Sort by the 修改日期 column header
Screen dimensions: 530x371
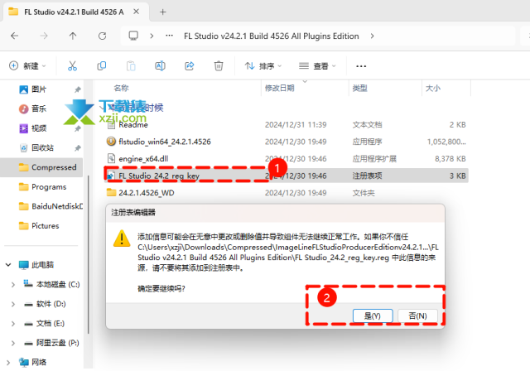point(280,88)
